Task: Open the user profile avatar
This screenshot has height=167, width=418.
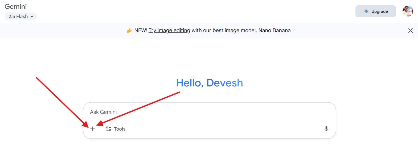Action: 408,11
